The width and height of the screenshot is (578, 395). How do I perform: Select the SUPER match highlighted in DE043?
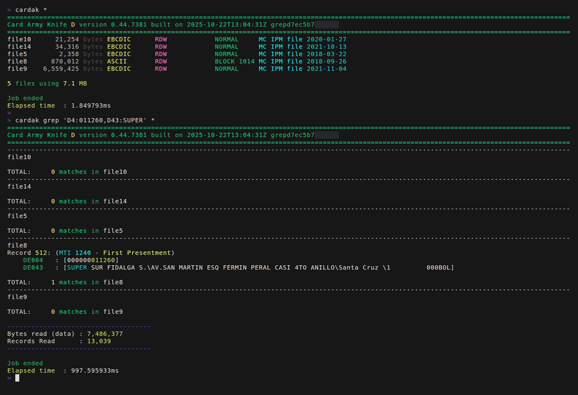tap(77, 268)
